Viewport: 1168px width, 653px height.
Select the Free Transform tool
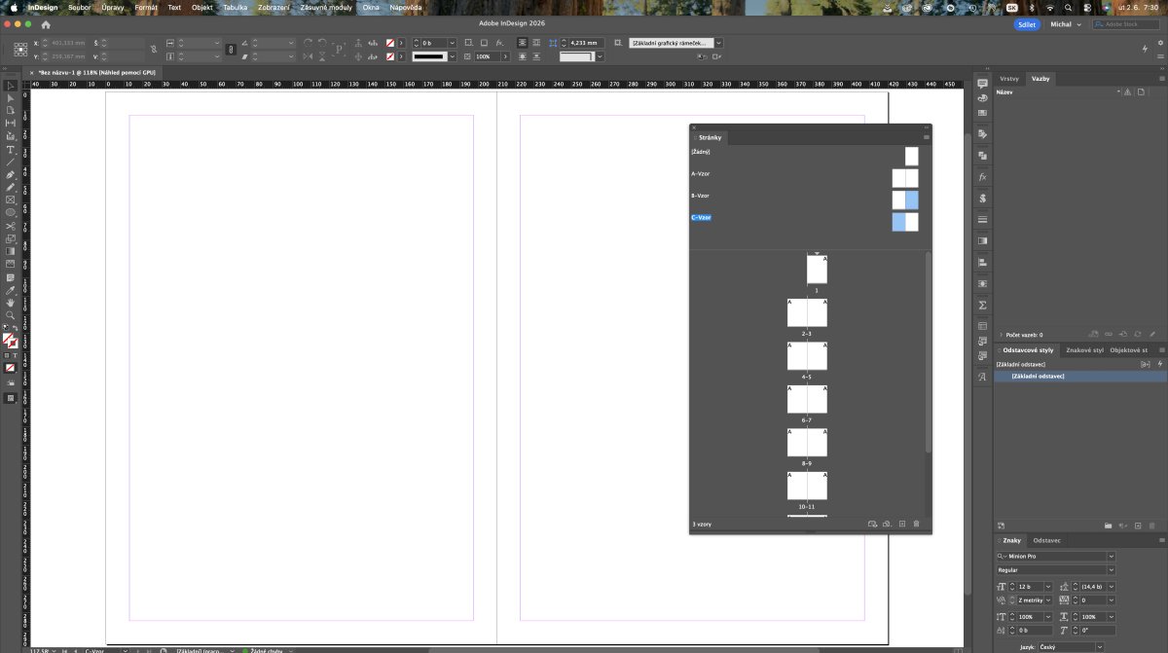click(11, 238)
